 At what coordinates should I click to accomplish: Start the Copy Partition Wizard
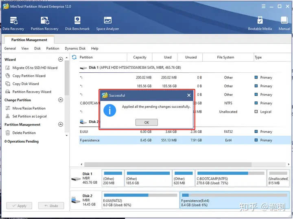[x=25, y=76]
